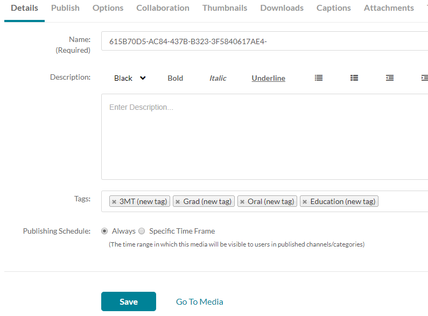Follow the Go To Media link

(x=200, y=302)
